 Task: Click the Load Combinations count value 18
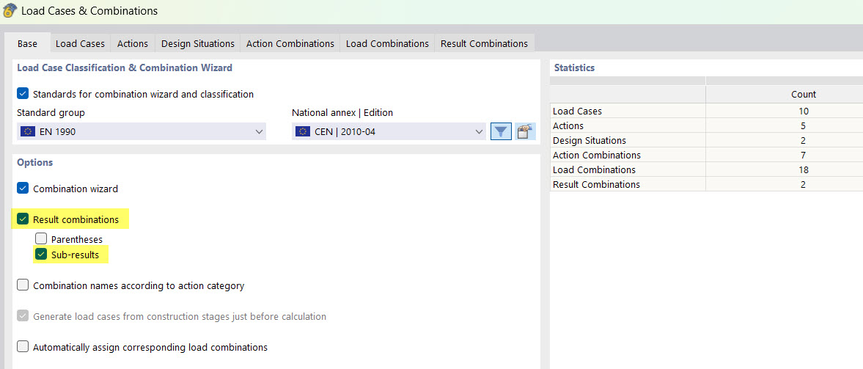tap(803, 169)
